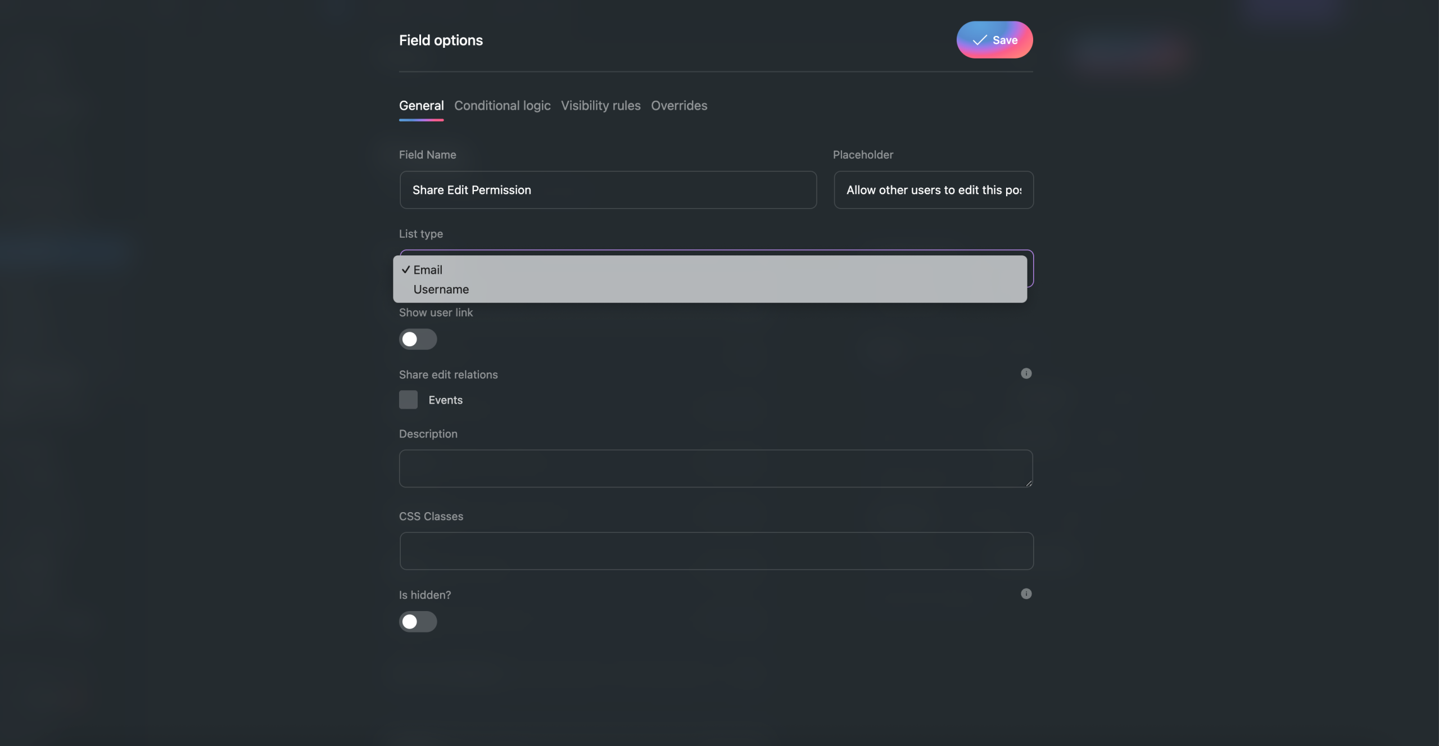Select Username from the List type list
The width and height of the screenshot is (1439, 746).
pos(441,290)
